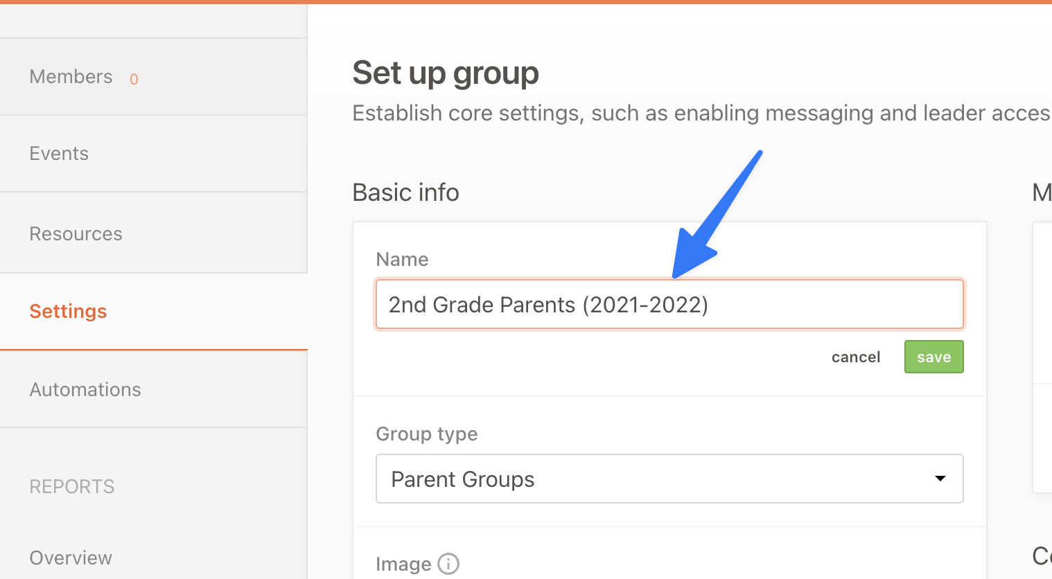Image resolution: width=1052 pixels, height=579 pixels.
Task: Go to the Events section
Action: [x=153, y=154]
